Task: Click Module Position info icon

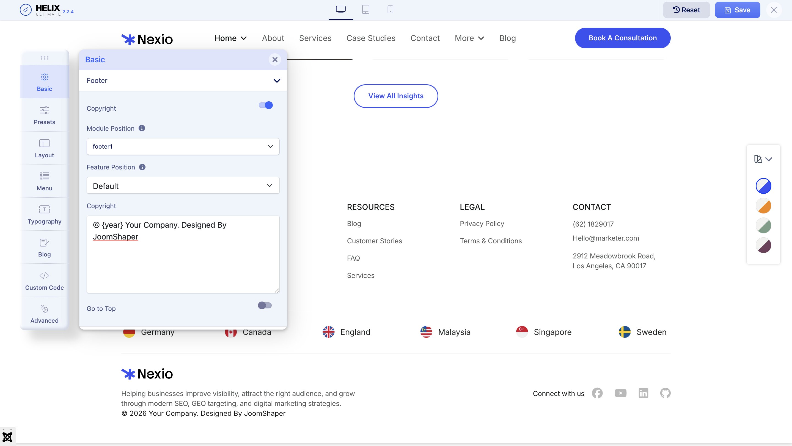Action: (142, 128)
